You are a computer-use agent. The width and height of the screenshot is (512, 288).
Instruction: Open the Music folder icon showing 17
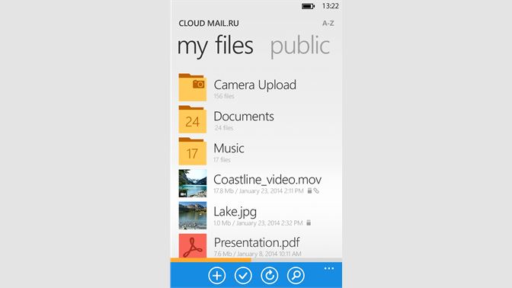coord(193,151)
